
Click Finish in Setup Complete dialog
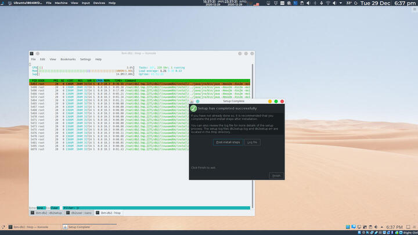[276, 176]
